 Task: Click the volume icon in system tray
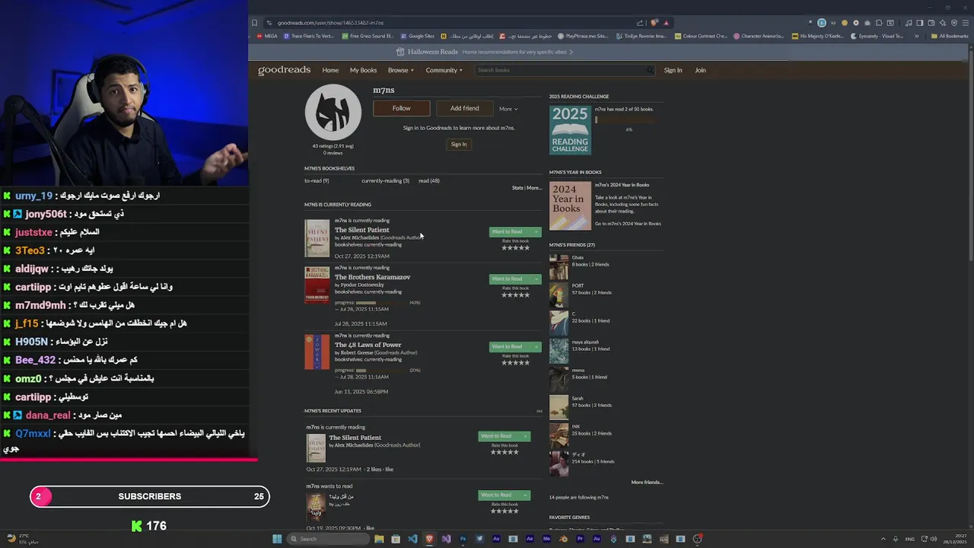click(934, 539)
